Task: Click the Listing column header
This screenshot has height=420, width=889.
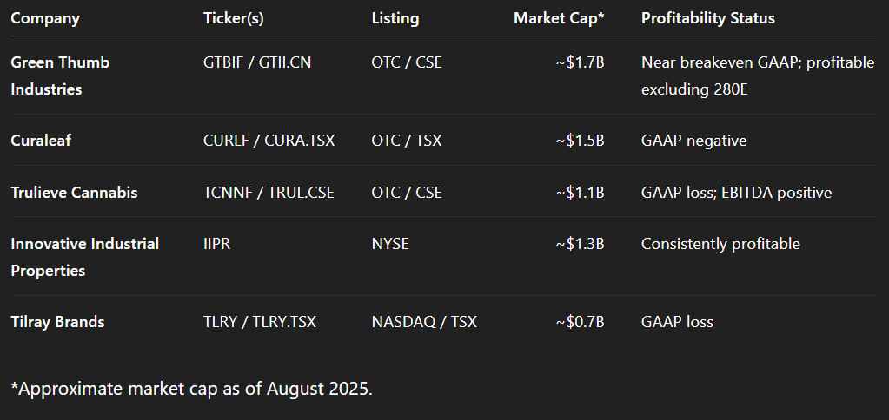Action: (x=395, y=18)
